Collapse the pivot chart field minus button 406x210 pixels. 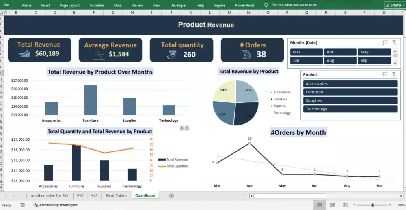[x=187, y=128]
